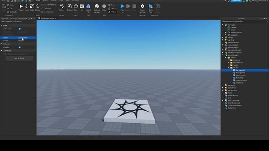The width and height of the screenshot is (269, 151).
Task: Select the Rotate tool
Action: tap(37, 8)
